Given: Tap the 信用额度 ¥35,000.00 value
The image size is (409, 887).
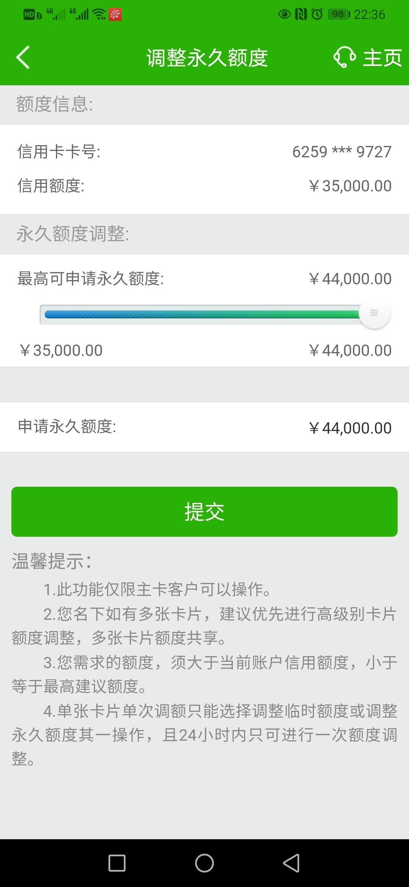Looking at the screenshot, I should coord(350,186).
